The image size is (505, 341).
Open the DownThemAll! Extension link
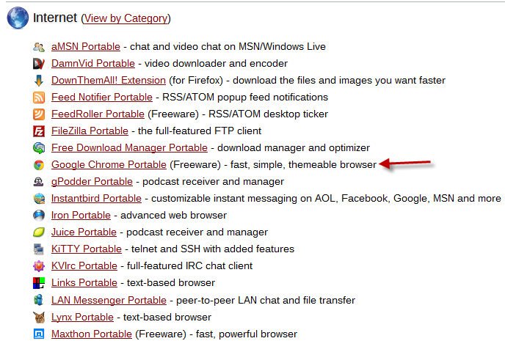(109, 80)
